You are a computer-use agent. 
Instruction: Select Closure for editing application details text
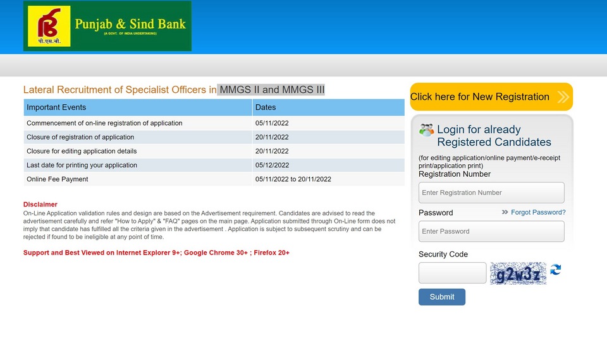click(82, 151)
